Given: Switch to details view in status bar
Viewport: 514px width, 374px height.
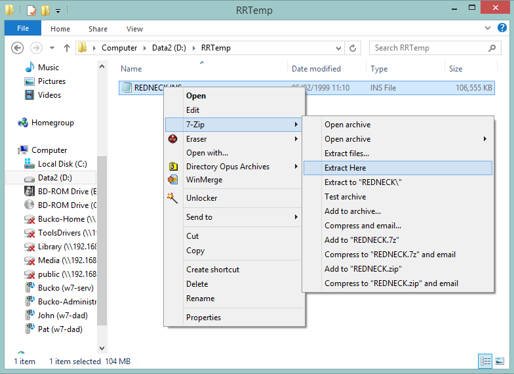Looking at the screenshot, I should pos(485,361).
